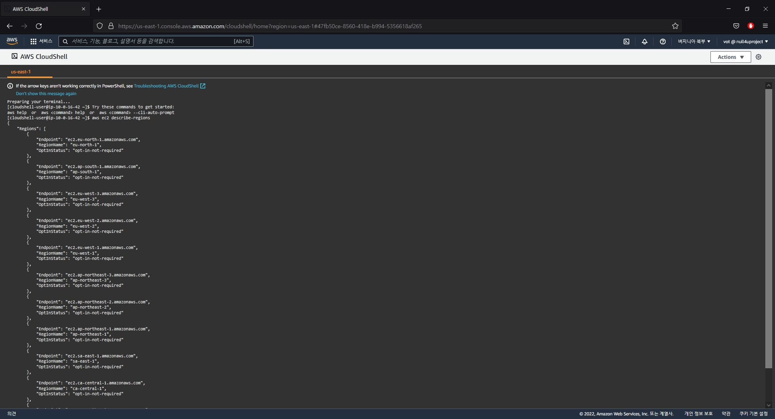Open CloudShell icon in top navigation
This screenshot has height=419, width=775.
(x=626, y=41)
